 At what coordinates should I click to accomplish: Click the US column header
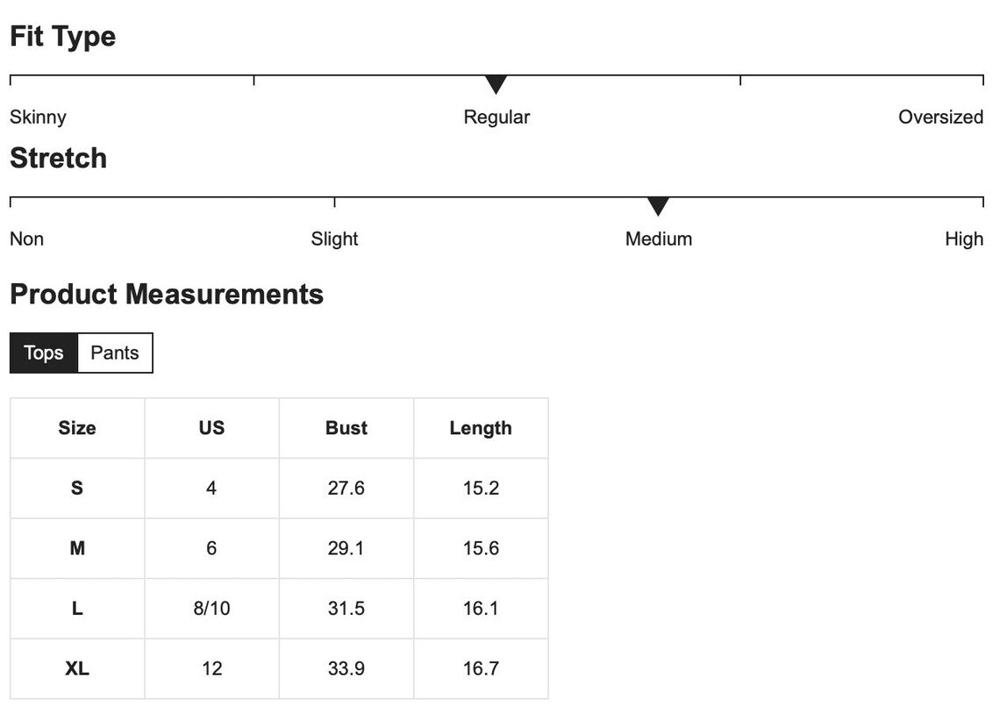(x=211, y=428)
